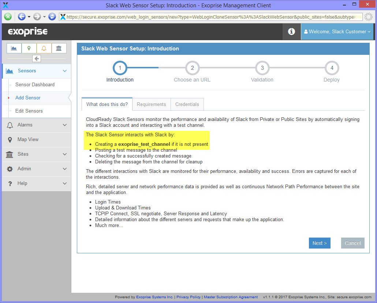Click the Map View pin icon

coord(10,140)
